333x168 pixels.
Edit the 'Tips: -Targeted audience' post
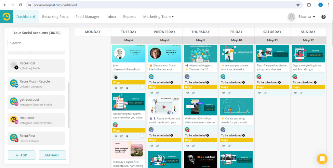click(x=265, y=93)
